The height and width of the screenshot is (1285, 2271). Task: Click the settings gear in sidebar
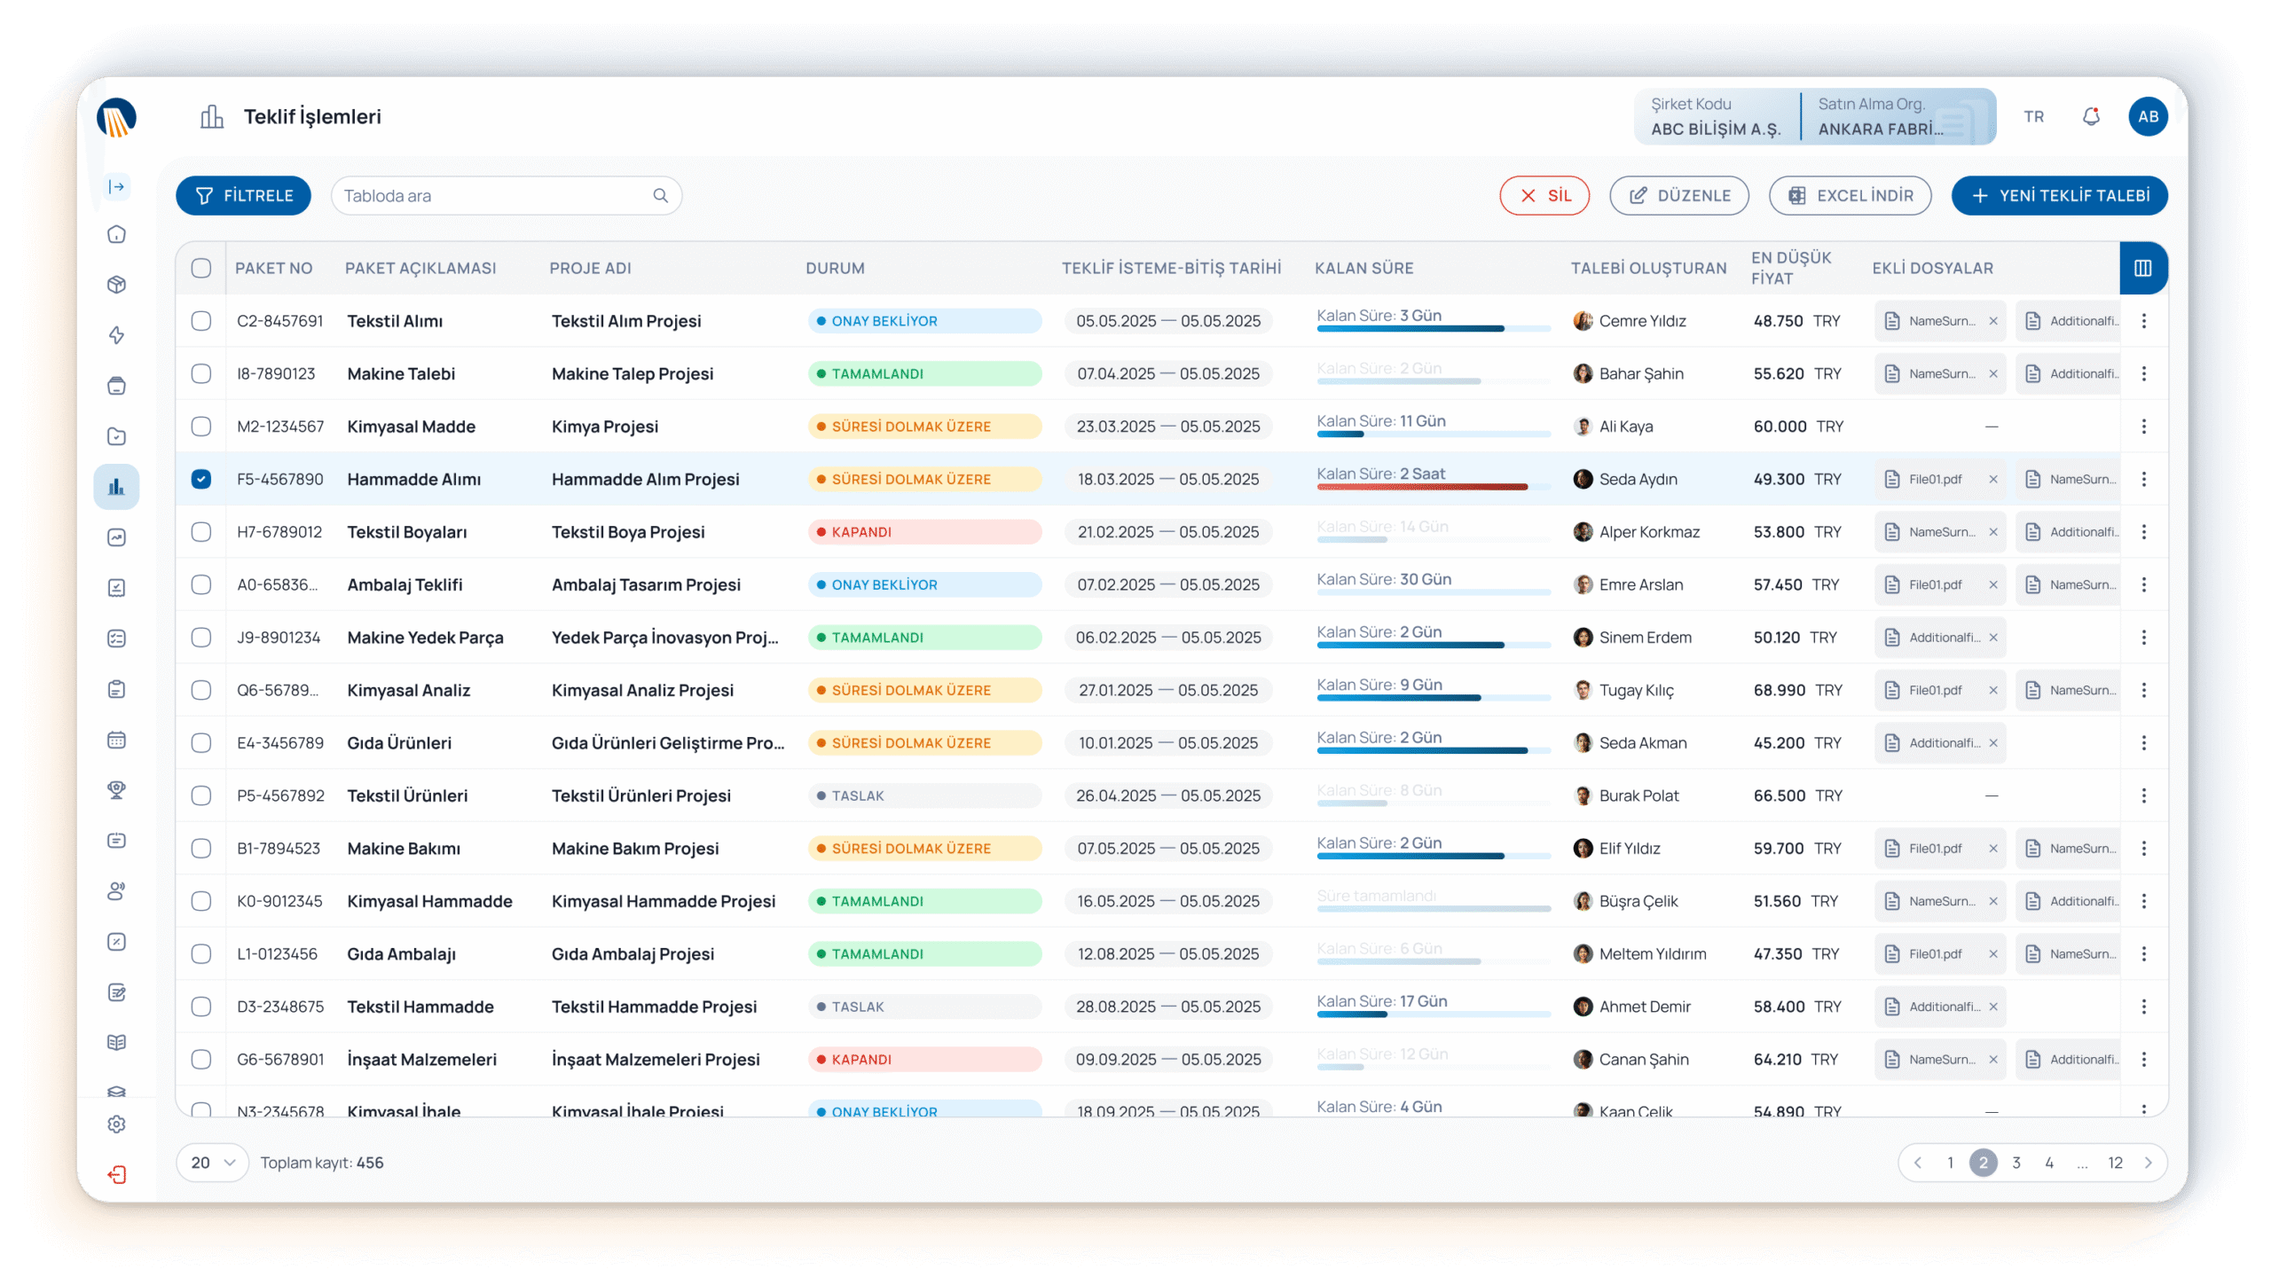tap(116, 1124)
